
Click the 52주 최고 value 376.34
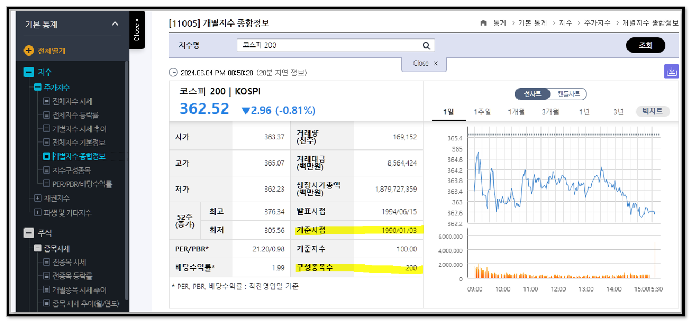(x=274, y=212)
